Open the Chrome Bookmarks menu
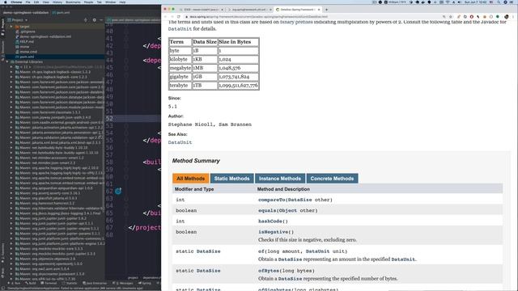 click(73, 2)
